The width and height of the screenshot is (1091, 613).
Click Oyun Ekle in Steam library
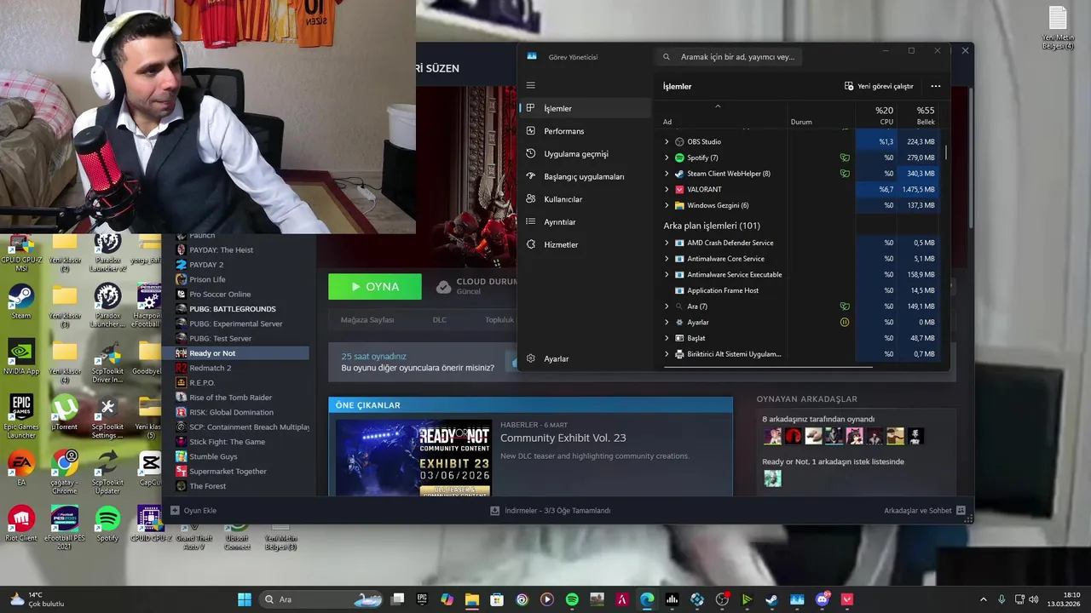(x=193, y=511)
